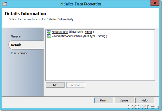Image resolution: width=162 pixels, height=111 pixels.
Task: Open the Run Behavior tab
Action: pyautogui.click(x=19, y=53)
